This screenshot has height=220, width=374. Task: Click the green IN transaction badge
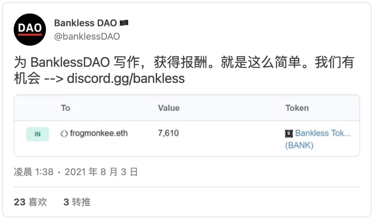tap(38, 134)
